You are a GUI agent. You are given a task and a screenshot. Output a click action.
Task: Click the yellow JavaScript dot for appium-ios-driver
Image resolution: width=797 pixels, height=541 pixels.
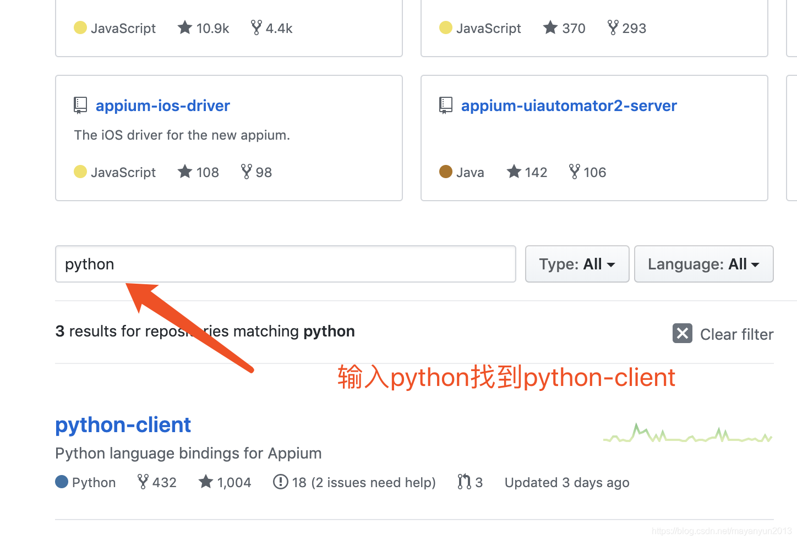(x=80, y=172)
